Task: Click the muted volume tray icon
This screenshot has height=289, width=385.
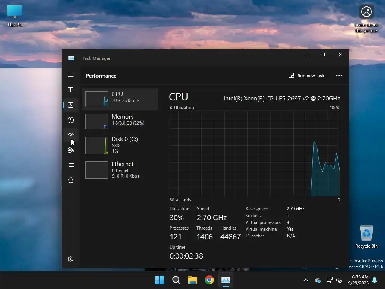Action: 339,280
